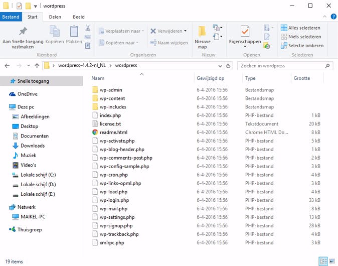338x266 pixels.
Task: Click the Plakken clipboard icon
Action: point(74,31)
